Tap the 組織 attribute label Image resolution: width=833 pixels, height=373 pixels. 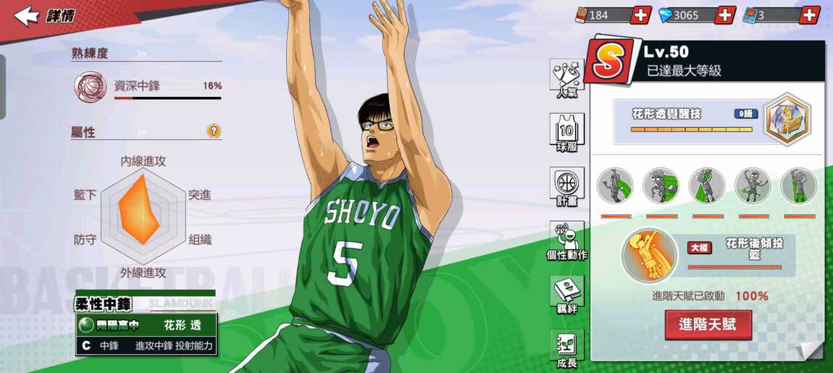pyautogui.click(x=200, y=240)
